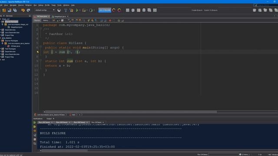Close the HiClass.java editor tab
The height and width of the screenshot is (156, 278).
pyautogui.click(x=49, y=16)
